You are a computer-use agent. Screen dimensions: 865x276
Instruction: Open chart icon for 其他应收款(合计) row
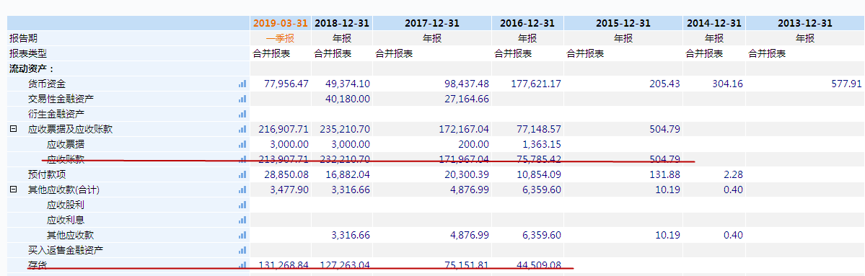coord(242,190)
